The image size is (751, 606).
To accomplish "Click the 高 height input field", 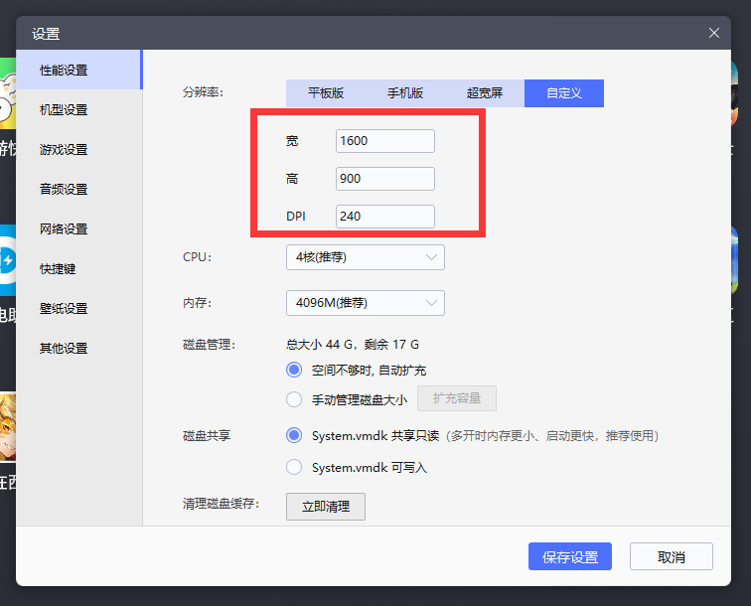I will click(385, 179).
